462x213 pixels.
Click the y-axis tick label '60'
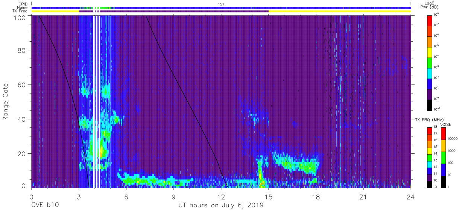21,85
